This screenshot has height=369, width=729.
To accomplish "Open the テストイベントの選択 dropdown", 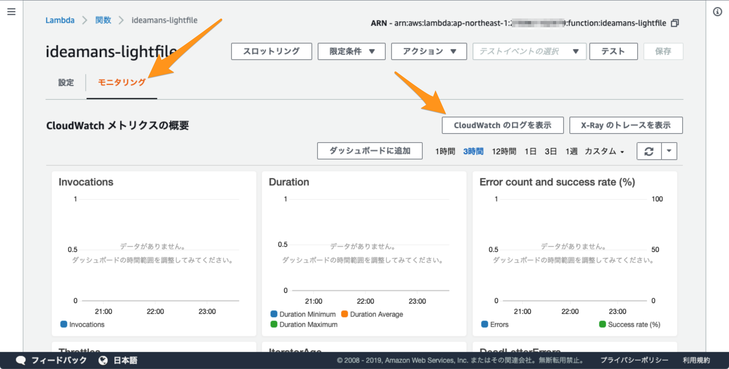I will (x=529, y=51).
